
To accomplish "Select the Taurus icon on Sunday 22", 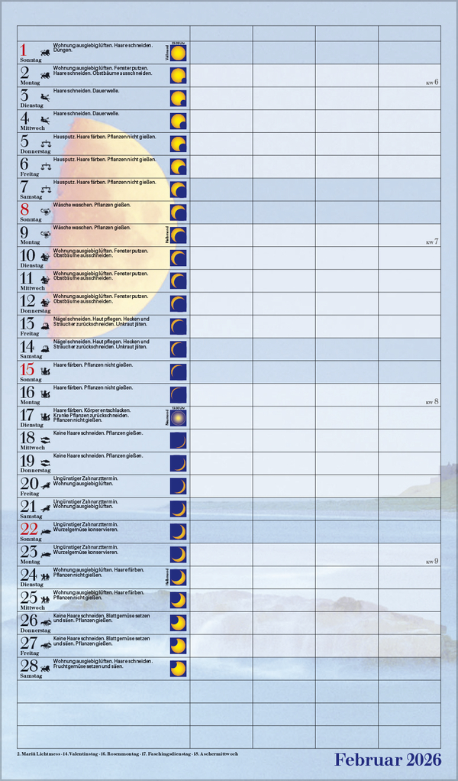I will pos(47,531).
